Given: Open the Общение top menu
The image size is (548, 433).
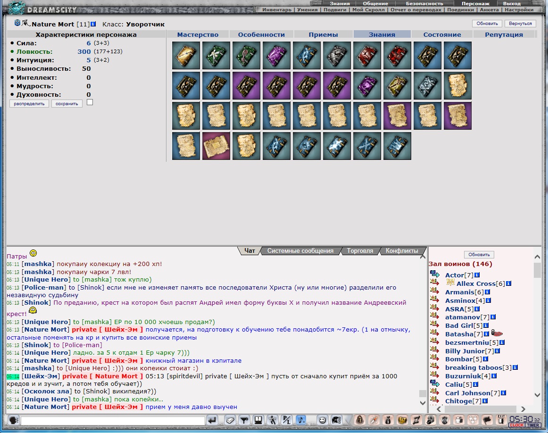Looking at the screenshot, I should 375,3.
